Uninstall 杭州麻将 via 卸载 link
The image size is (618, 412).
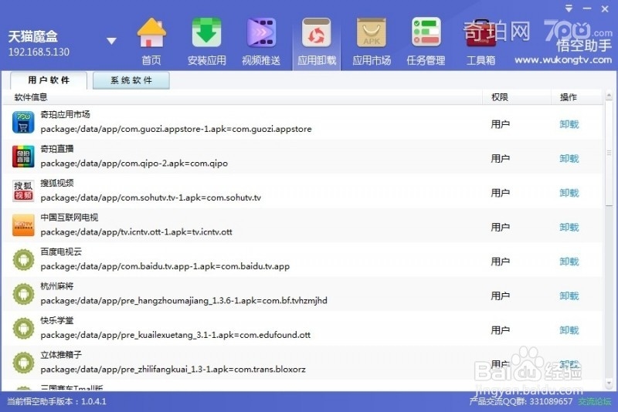(x=569, y=296)
